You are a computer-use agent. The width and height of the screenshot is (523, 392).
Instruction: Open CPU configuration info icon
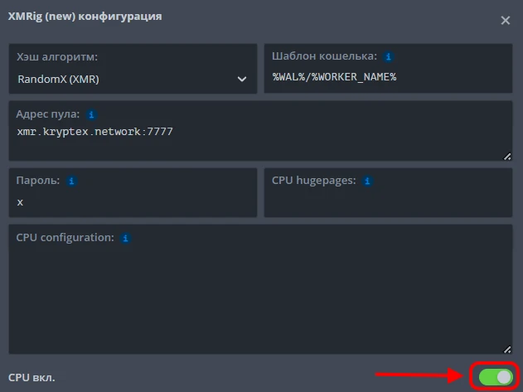tap(125, 238)
